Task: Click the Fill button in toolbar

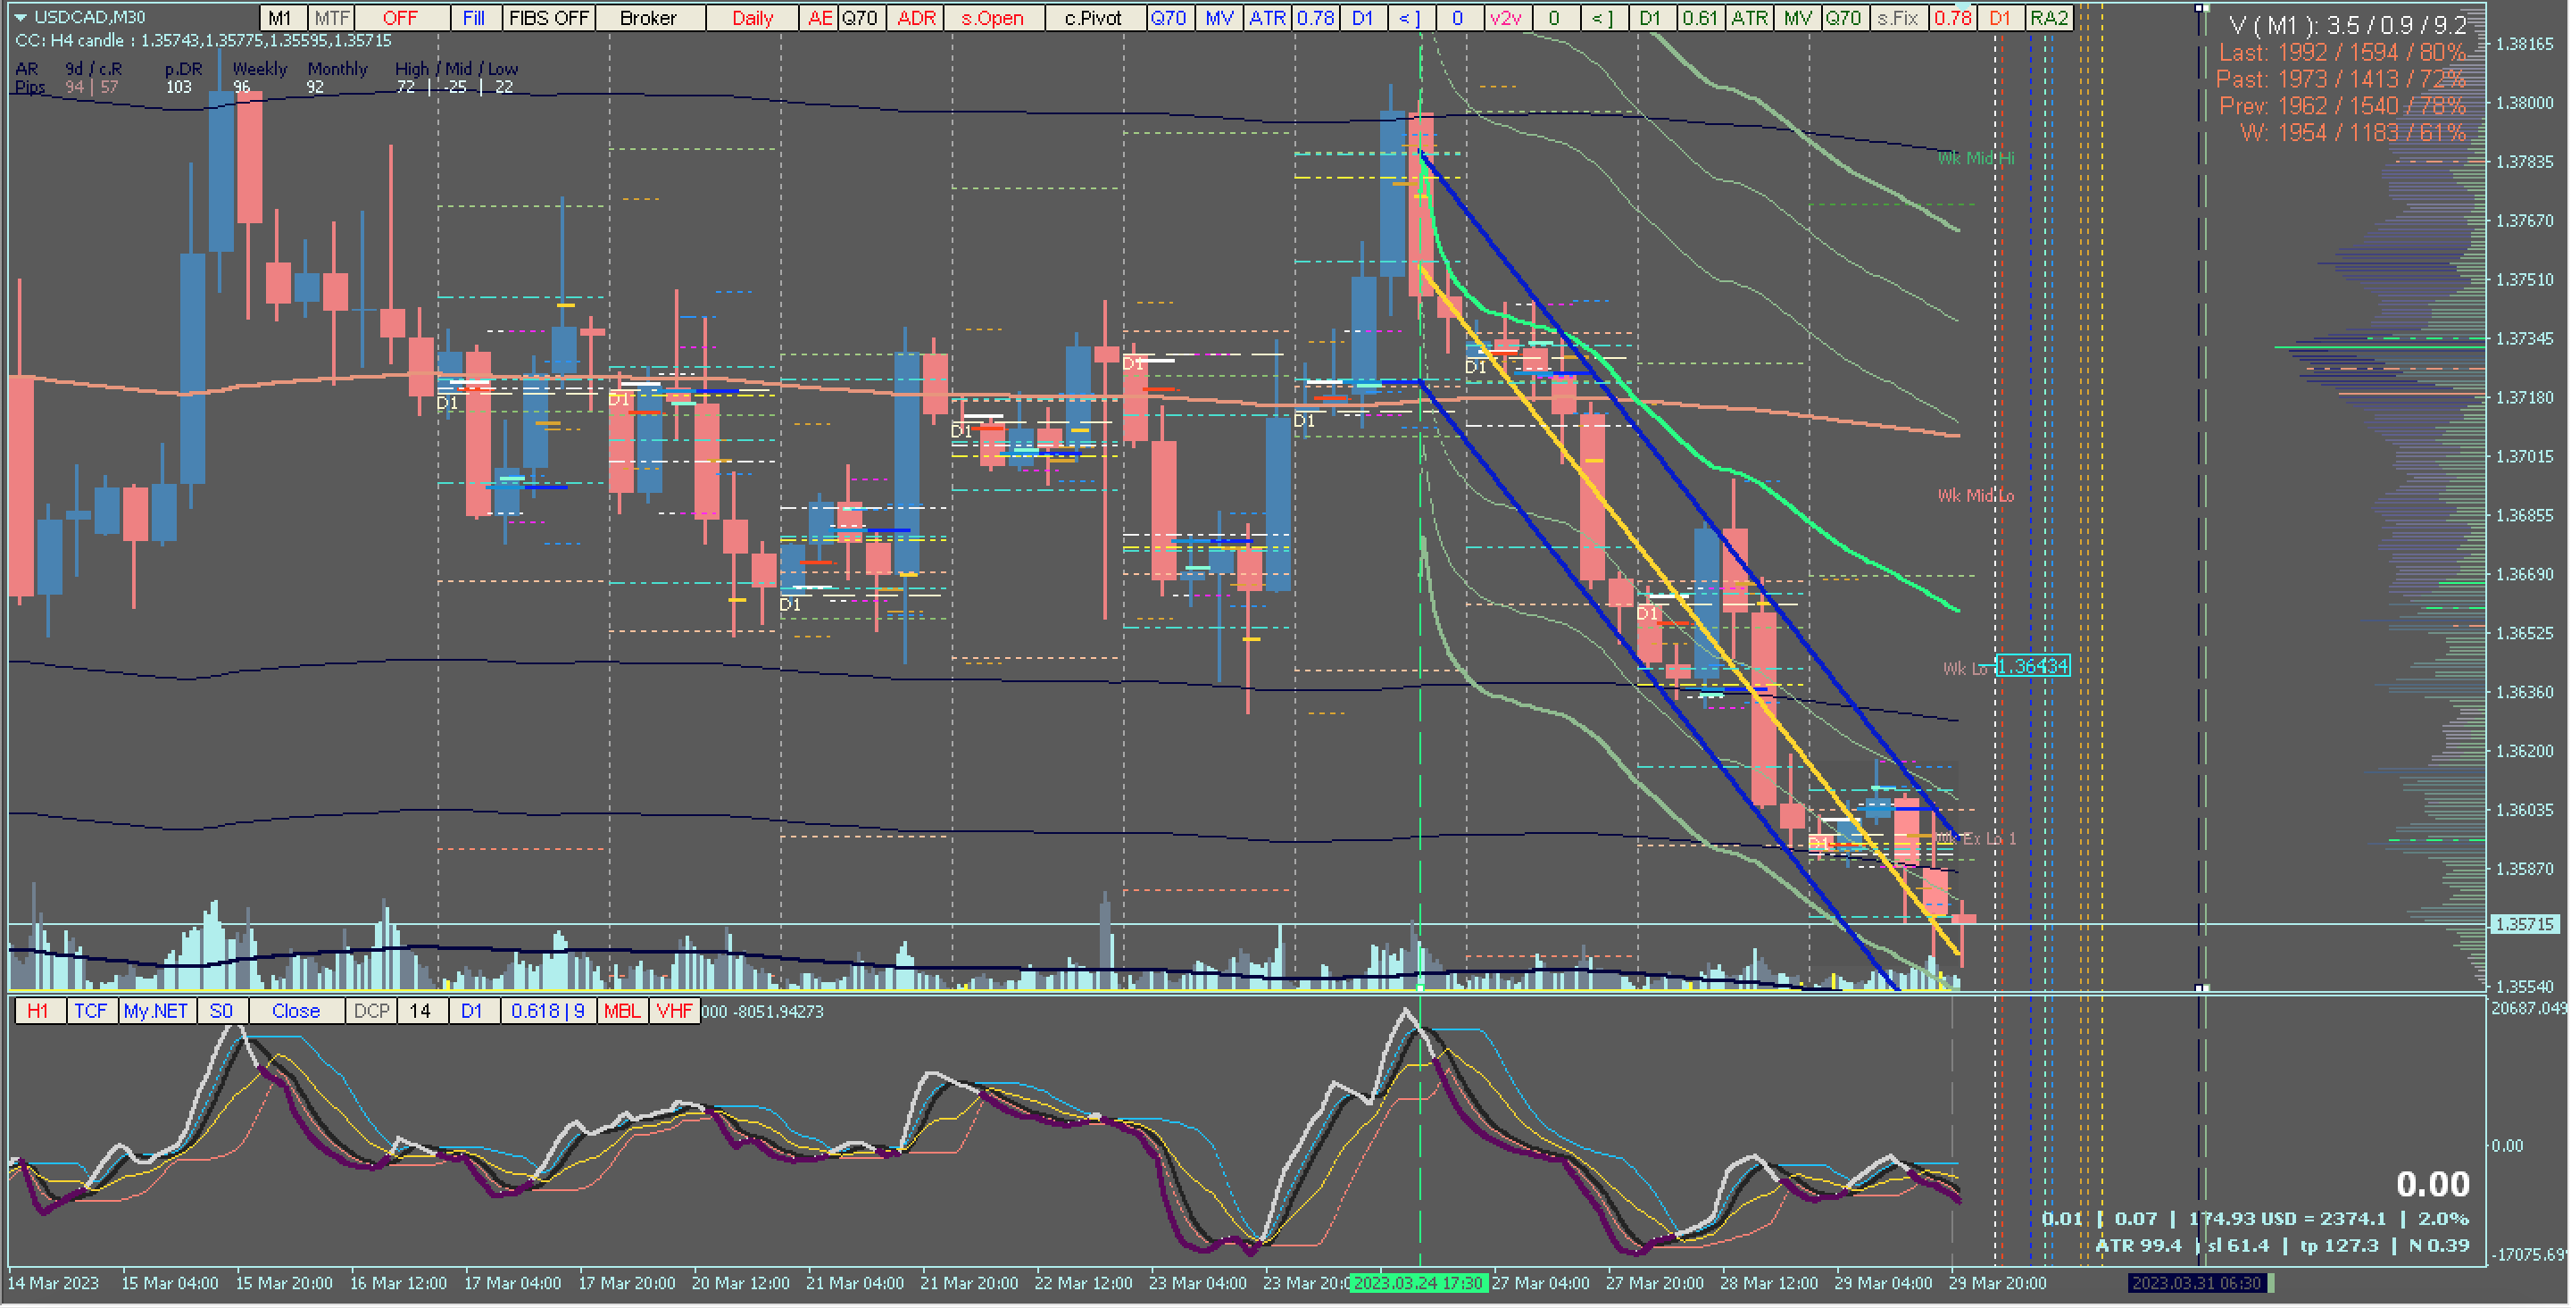Action: [x=474, y=18]
